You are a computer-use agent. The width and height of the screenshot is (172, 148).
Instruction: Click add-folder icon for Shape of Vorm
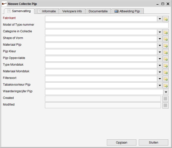(x=166, y=39)
